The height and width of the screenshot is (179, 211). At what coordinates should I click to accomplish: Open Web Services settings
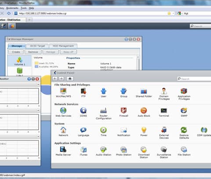(63, 112)
